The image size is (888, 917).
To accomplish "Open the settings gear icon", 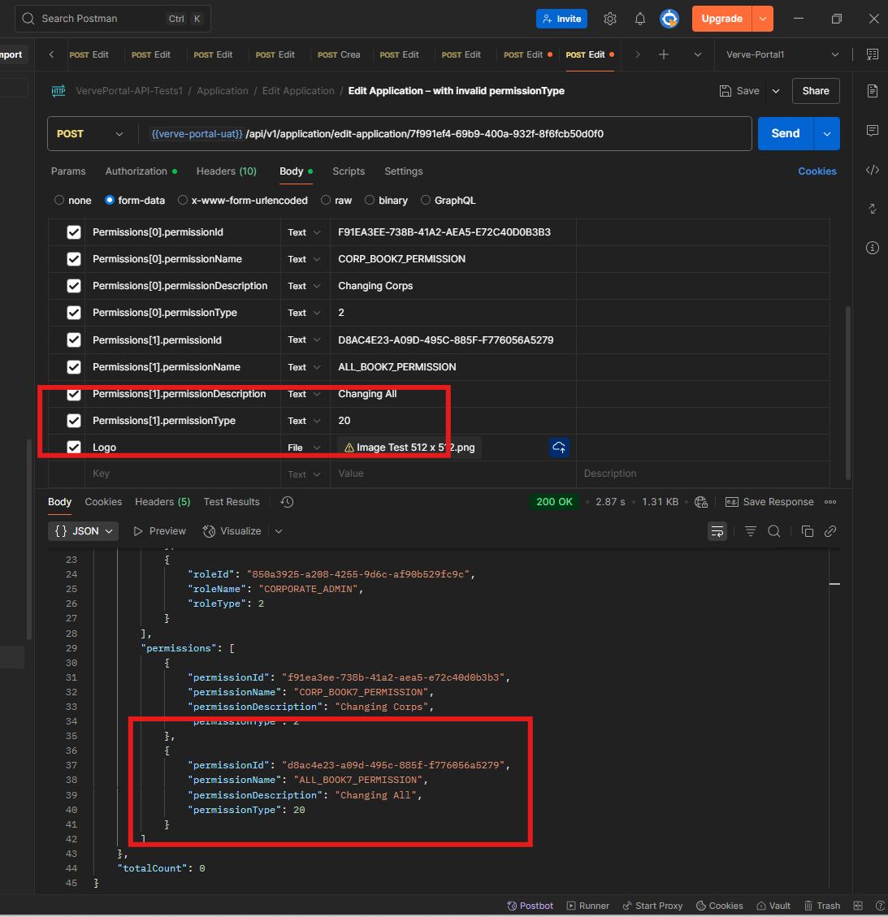I will coord(610,19).
